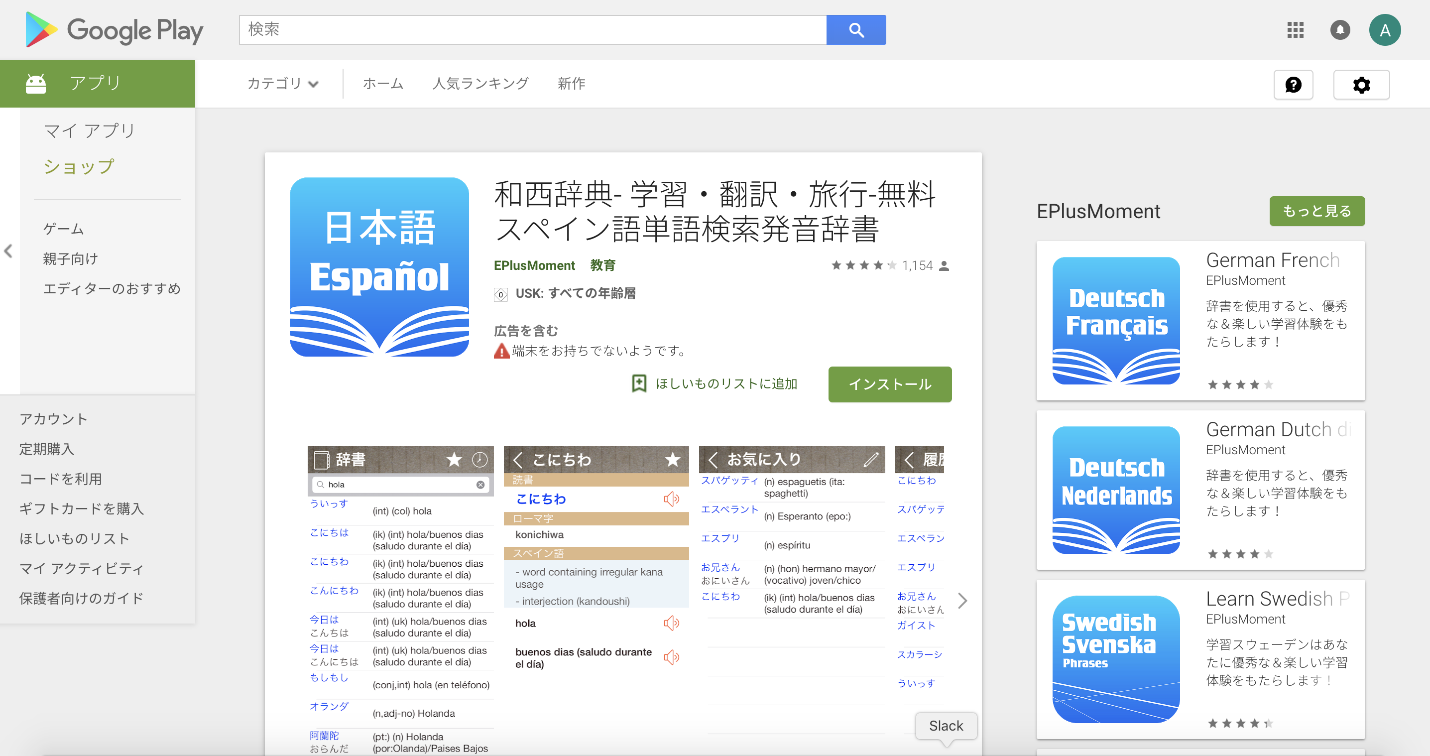This screenshot has height=756, width=1430.
Task: Open the 親子向け category link
Action: (x=71, y=258)
